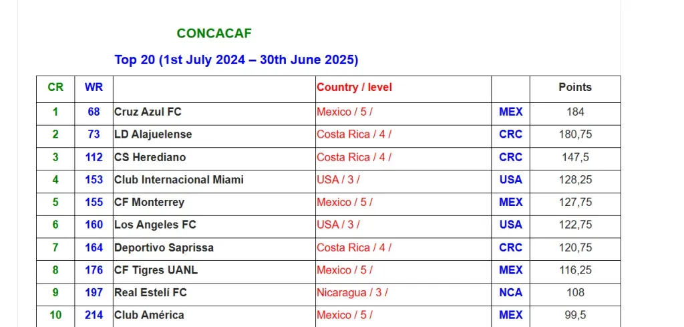Select the Country / level column header
Image resolution: width=684 pixels, height=327 pixels.
pos(354,88)
